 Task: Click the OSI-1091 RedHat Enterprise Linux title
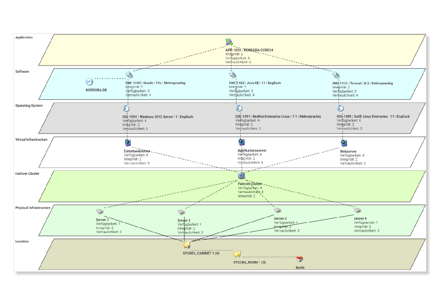click(x=278, y=117)
